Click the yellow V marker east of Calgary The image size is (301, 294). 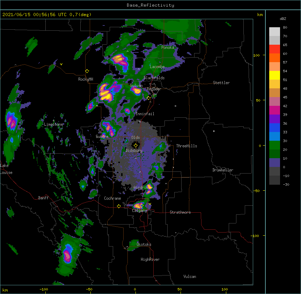pyautogui.click(x=150, y=204)
